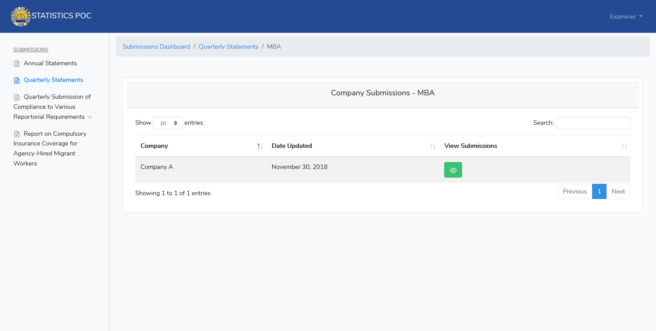Screen dimensions: 656x331
Task: Click the Quarterly Statements breadcrumb link
Action: (228, 47)
